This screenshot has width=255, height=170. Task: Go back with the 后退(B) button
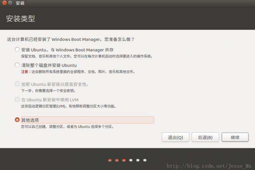(205, 137)
